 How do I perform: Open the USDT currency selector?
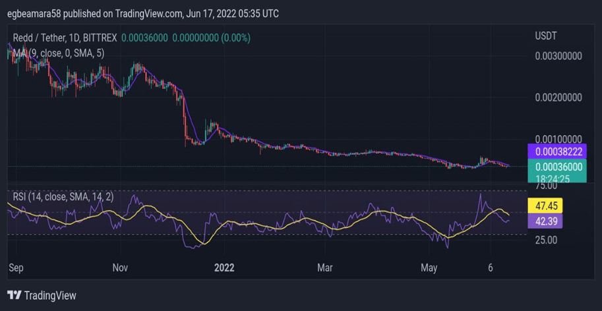546,36
